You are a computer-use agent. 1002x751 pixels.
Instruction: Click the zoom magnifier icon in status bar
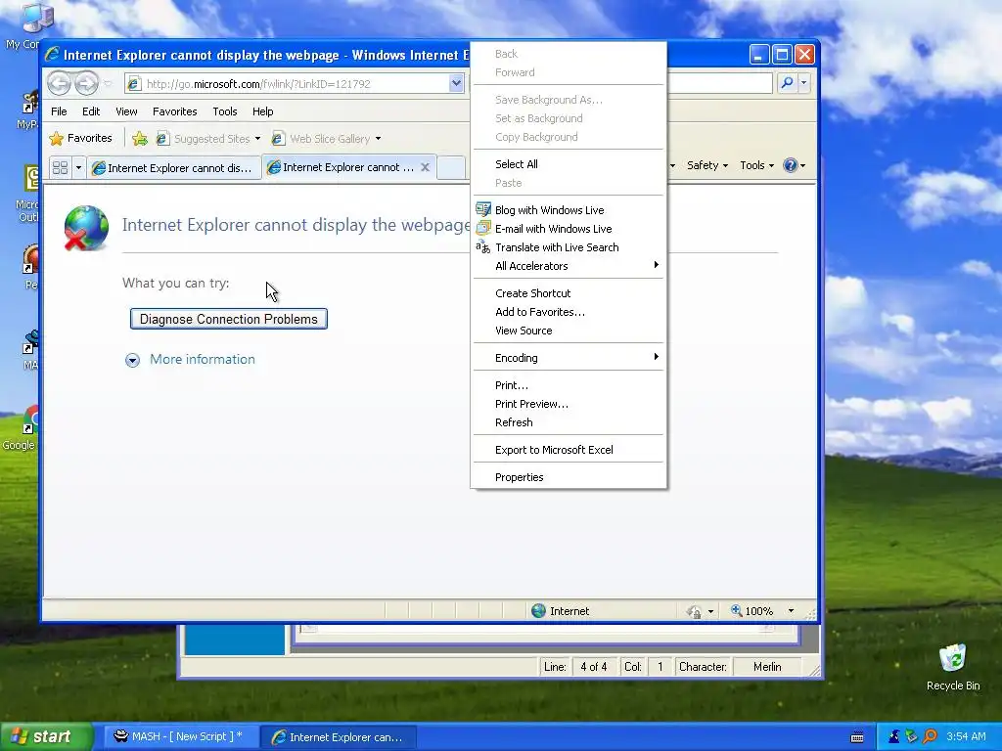736,610
